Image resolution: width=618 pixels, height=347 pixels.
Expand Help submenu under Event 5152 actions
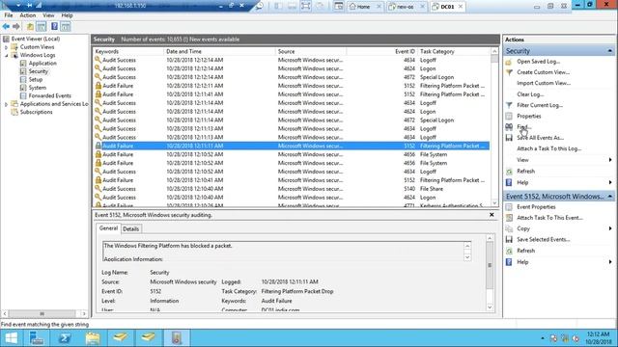coord(610,262)
